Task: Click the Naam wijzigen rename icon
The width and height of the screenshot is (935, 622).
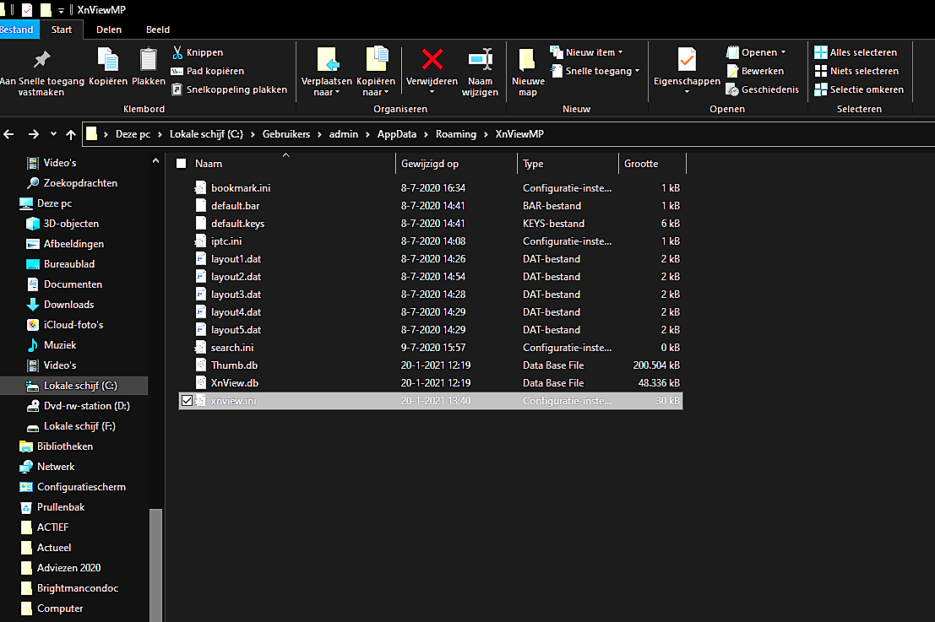Action: 480,60
